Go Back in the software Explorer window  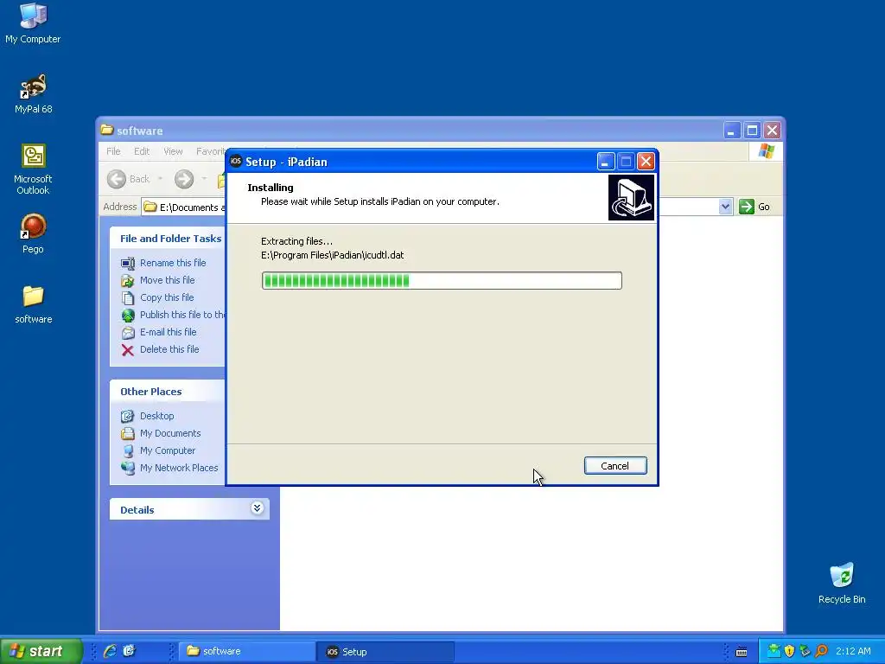pos(129,179)
